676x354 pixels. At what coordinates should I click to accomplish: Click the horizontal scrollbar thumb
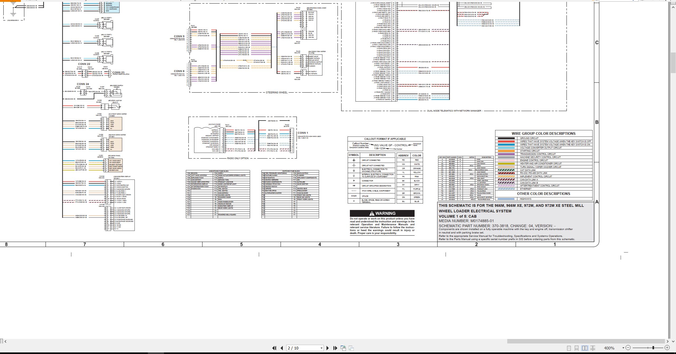(x=586, y=341)
